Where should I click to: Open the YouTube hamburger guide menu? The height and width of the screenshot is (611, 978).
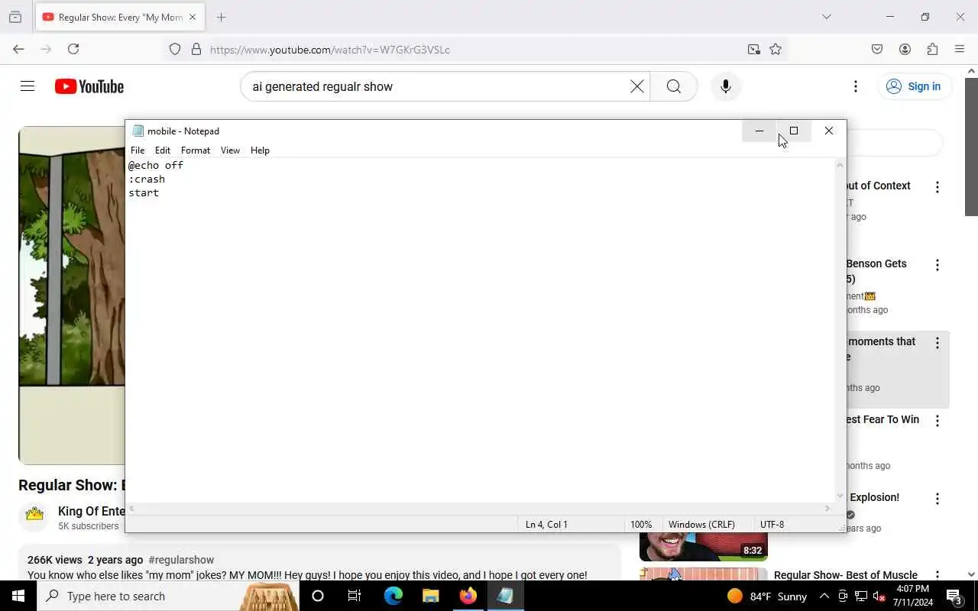[x=28, y=86]
